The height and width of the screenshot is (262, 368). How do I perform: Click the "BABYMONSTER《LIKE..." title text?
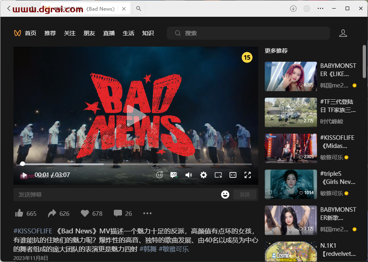coord(338,70)
